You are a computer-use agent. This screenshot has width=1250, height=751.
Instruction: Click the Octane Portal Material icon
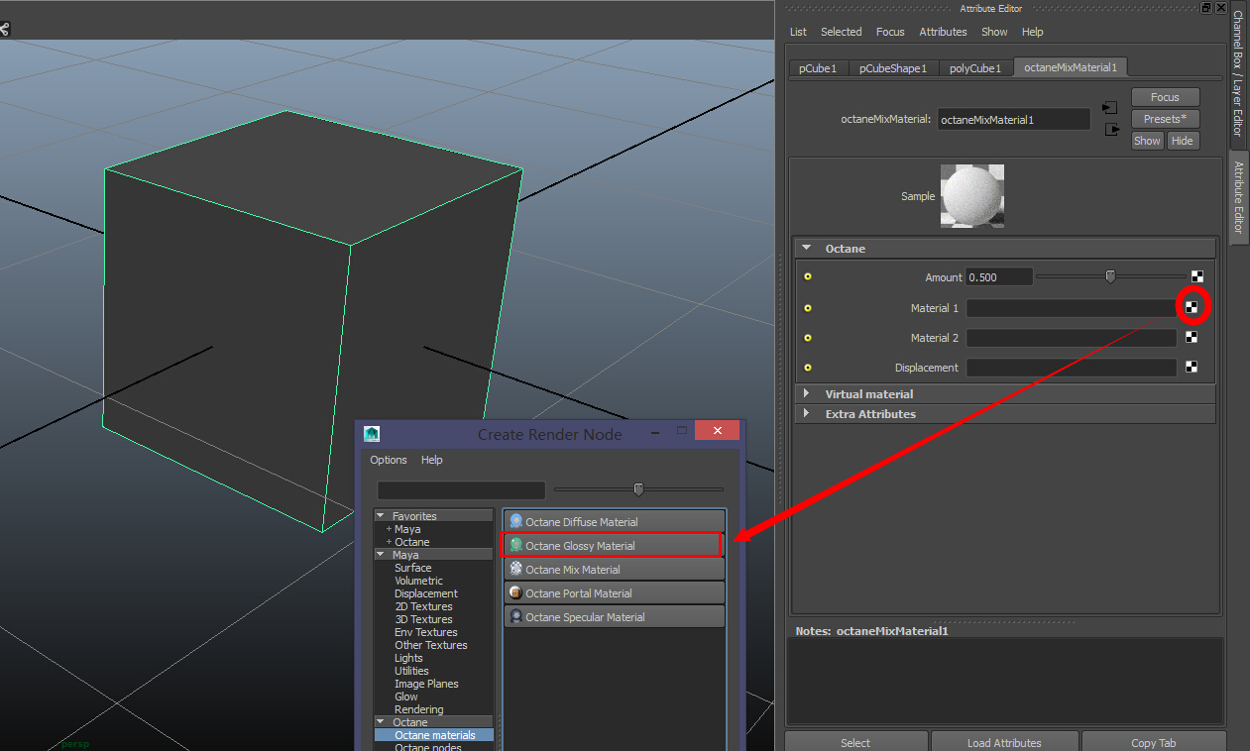point(515,592)
